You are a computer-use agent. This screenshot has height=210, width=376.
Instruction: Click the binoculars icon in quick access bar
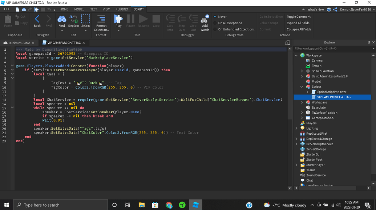tap(24, 9)
